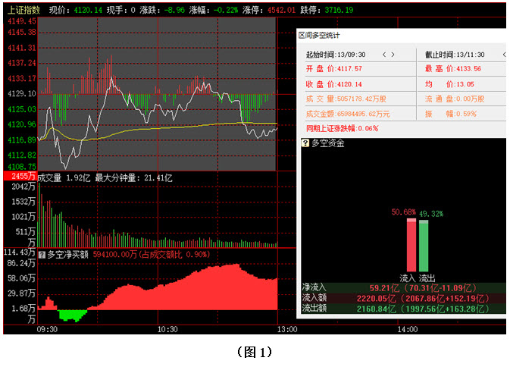Screen dimensions: 510x367
Task: Click the 4129.10 price axis label
Action: (20, 94)
